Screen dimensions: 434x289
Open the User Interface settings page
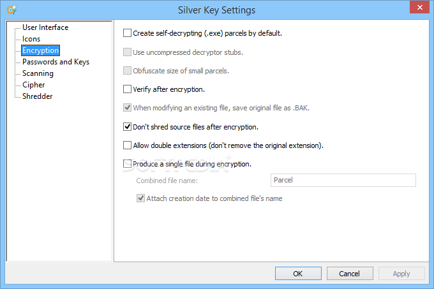click(x=45, y=27)
